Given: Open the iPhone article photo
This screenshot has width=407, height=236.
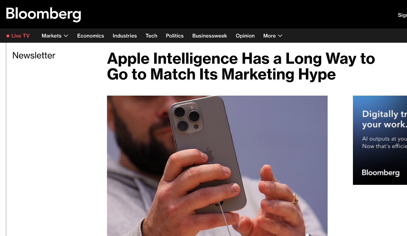Looking at the screenshot, I should (217, 166).
